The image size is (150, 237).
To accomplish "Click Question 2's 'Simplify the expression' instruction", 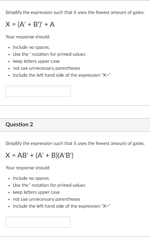I will pos(75,143).
